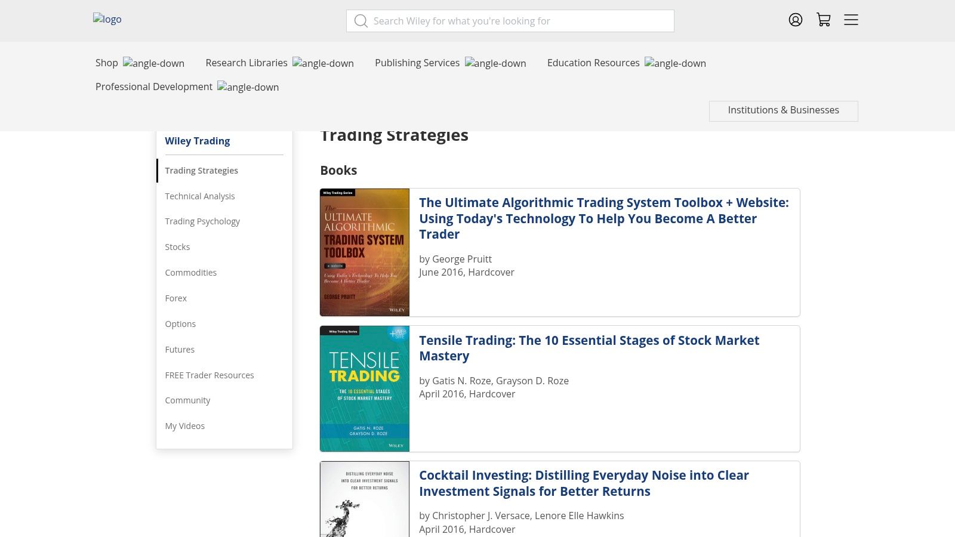
Task: Open My Videos sidebar link
Action: point(185,426)
